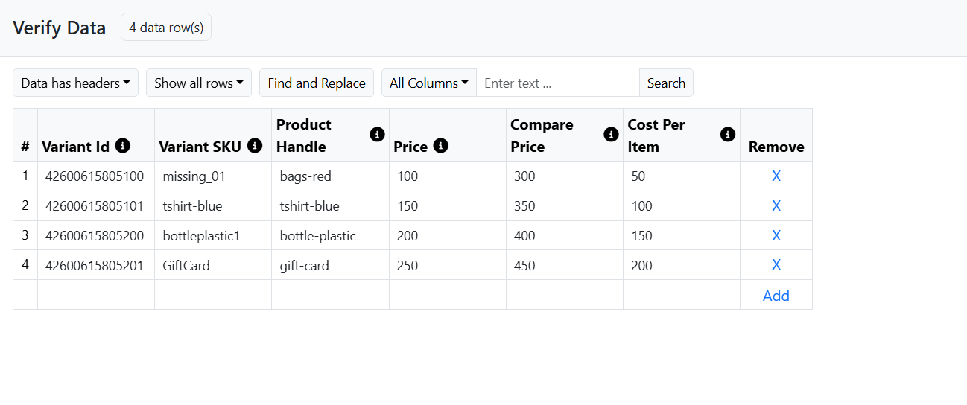
Task: Focus the Enter text search field
Action: tap(558, 83)
